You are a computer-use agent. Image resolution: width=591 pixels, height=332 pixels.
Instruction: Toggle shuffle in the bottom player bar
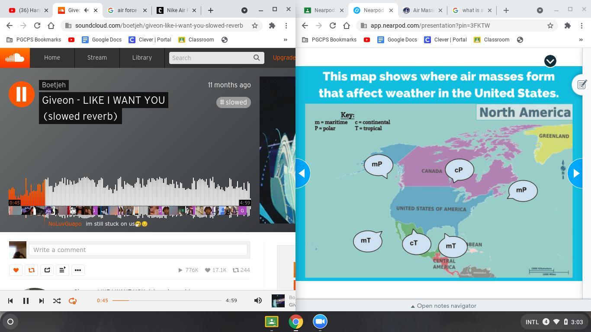57,301
